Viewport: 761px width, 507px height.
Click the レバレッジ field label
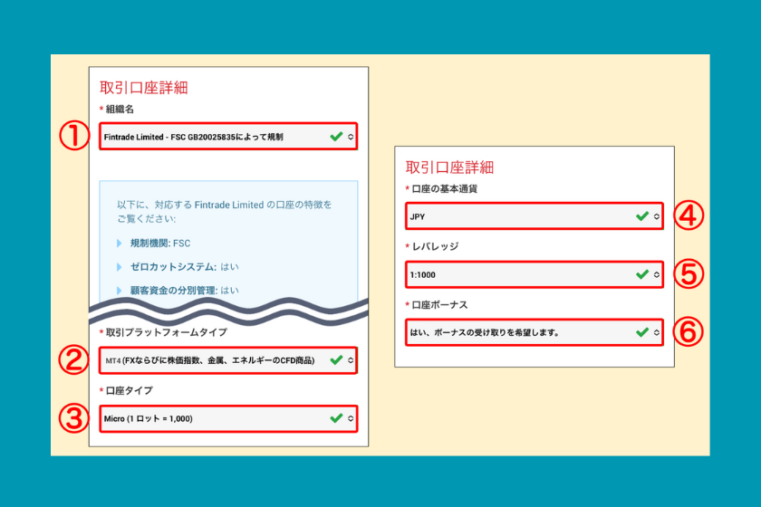[435, 246]
